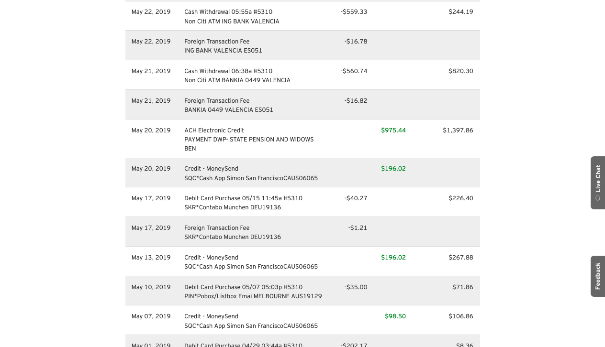Click the $975.44 credit amount
This screenshot has width=605, height=347.
point(393,130)
